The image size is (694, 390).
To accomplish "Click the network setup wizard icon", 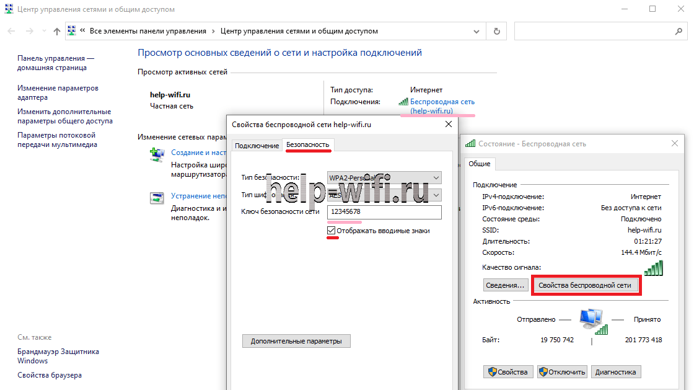I will click(x=157, y=154).
